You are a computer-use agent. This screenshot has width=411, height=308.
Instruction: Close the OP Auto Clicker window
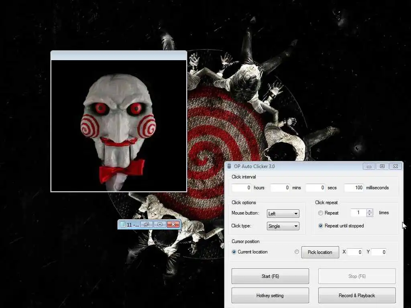[395, 166]
